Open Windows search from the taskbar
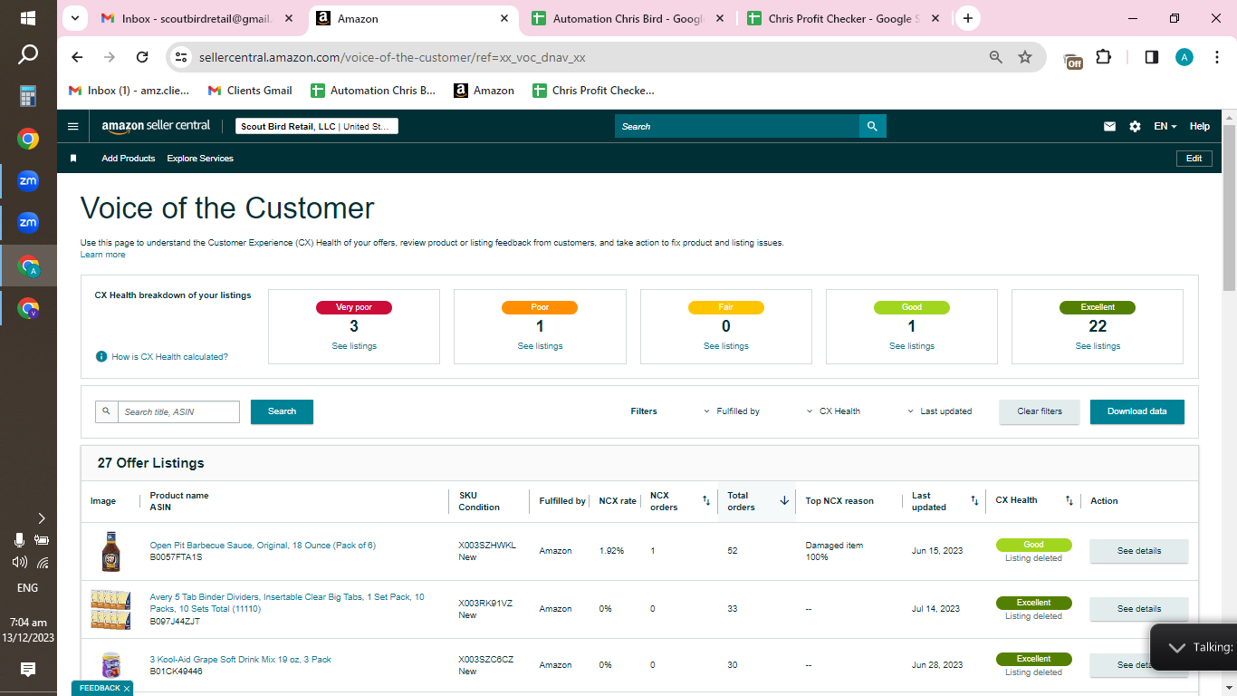 (28, 55)
